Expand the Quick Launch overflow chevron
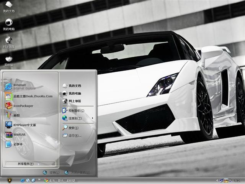 tap(39, 180)
